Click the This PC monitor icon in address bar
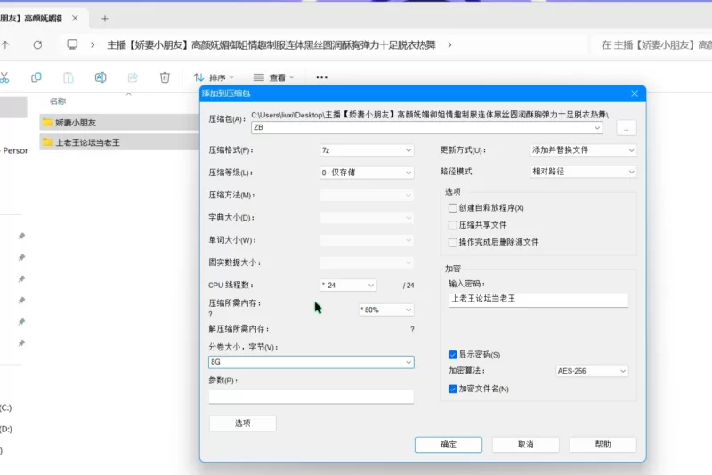 tap(72, 44)
